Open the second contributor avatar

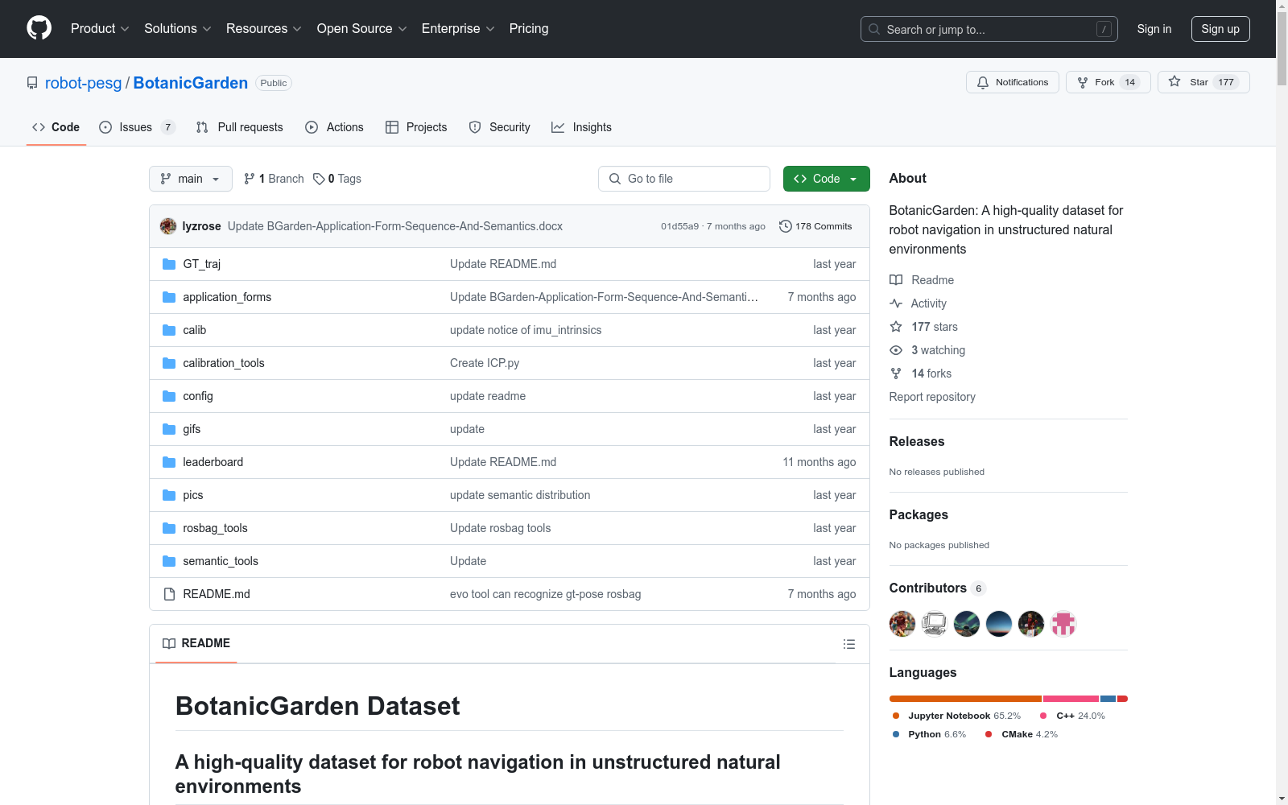pyautogui.click(x=935, y=624)
